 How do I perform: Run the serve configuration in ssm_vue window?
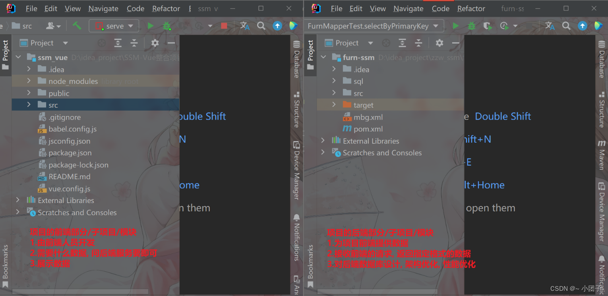click(151, 26)
